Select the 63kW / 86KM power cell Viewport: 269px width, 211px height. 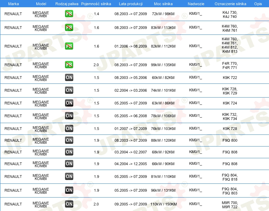click(x=163, y=103)
